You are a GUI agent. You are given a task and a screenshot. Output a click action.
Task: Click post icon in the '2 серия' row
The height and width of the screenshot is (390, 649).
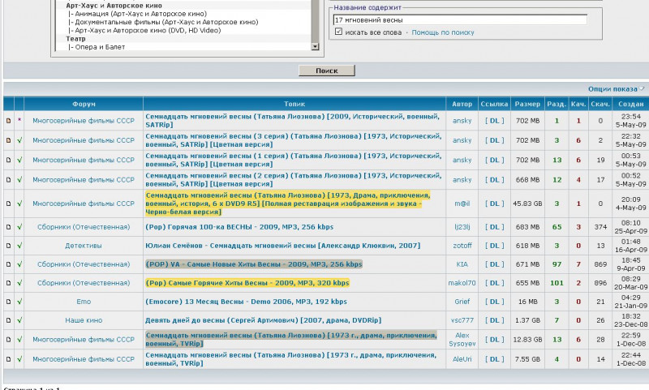8,180
